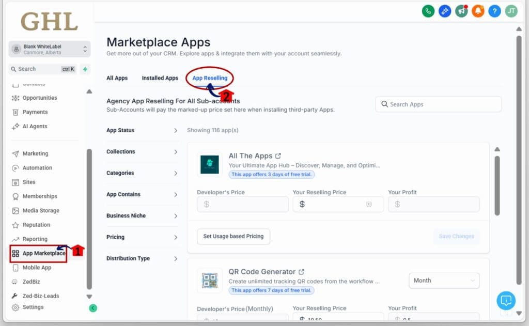This screenshot has width=529, height=326.
Task: Click the Search Apps input field
Action: point(438,104)
